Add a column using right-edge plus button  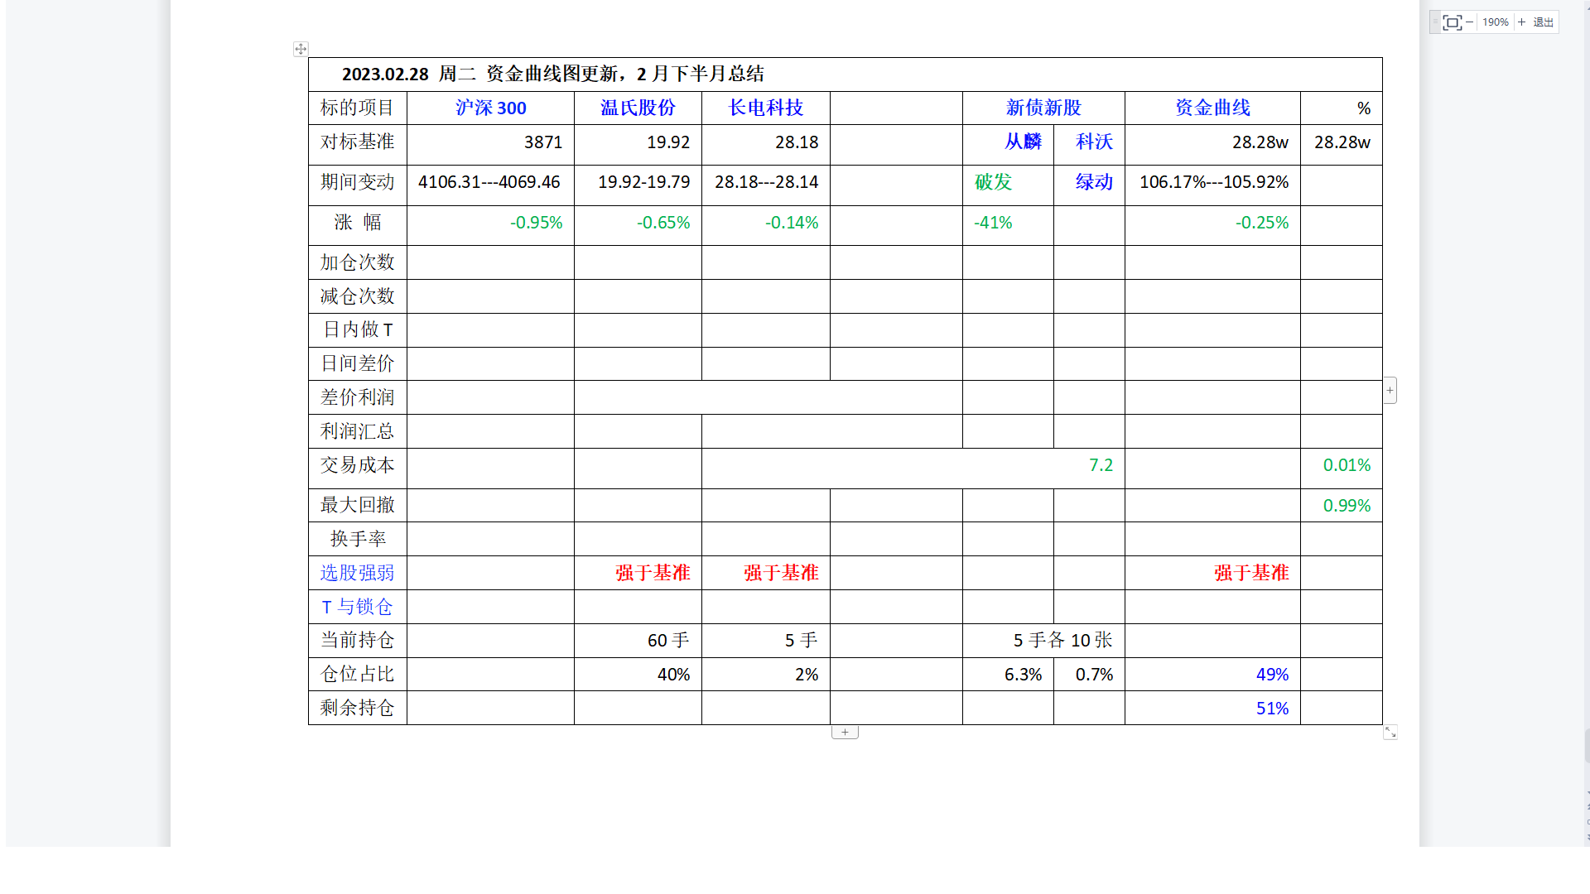(1390, 390)
